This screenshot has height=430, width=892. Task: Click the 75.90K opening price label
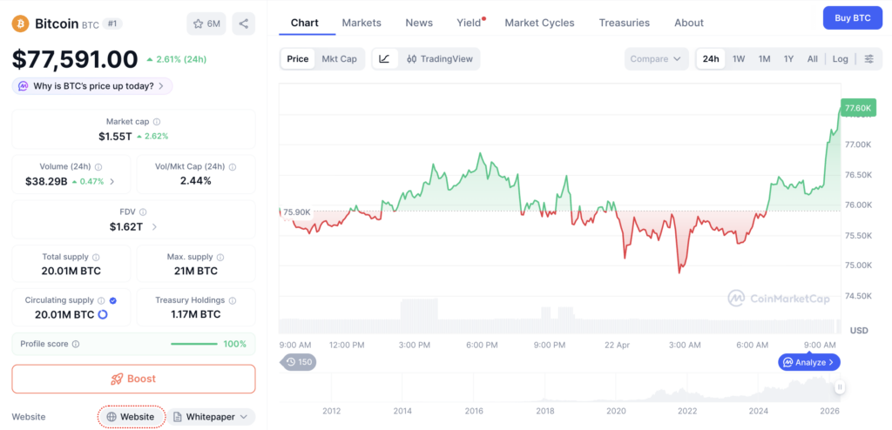click(x=296, y=212)
